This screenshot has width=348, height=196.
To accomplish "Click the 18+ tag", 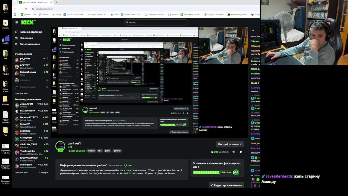I will pos(100,151).
